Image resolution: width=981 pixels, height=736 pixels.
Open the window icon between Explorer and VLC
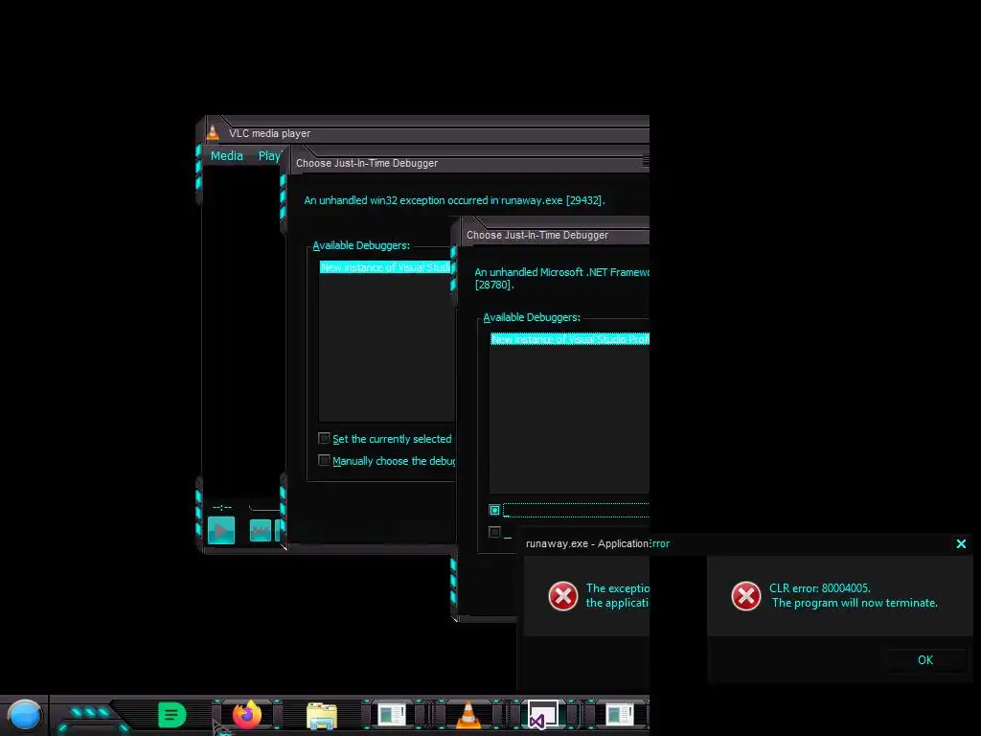(392, 715)
